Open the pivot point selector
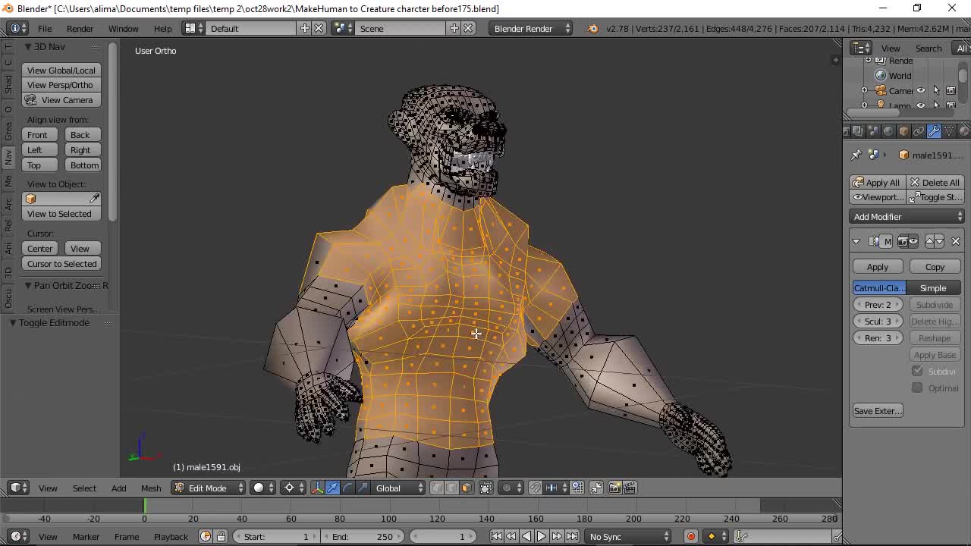The width and height of the screenshot is (971, 546). click(293, 488)
